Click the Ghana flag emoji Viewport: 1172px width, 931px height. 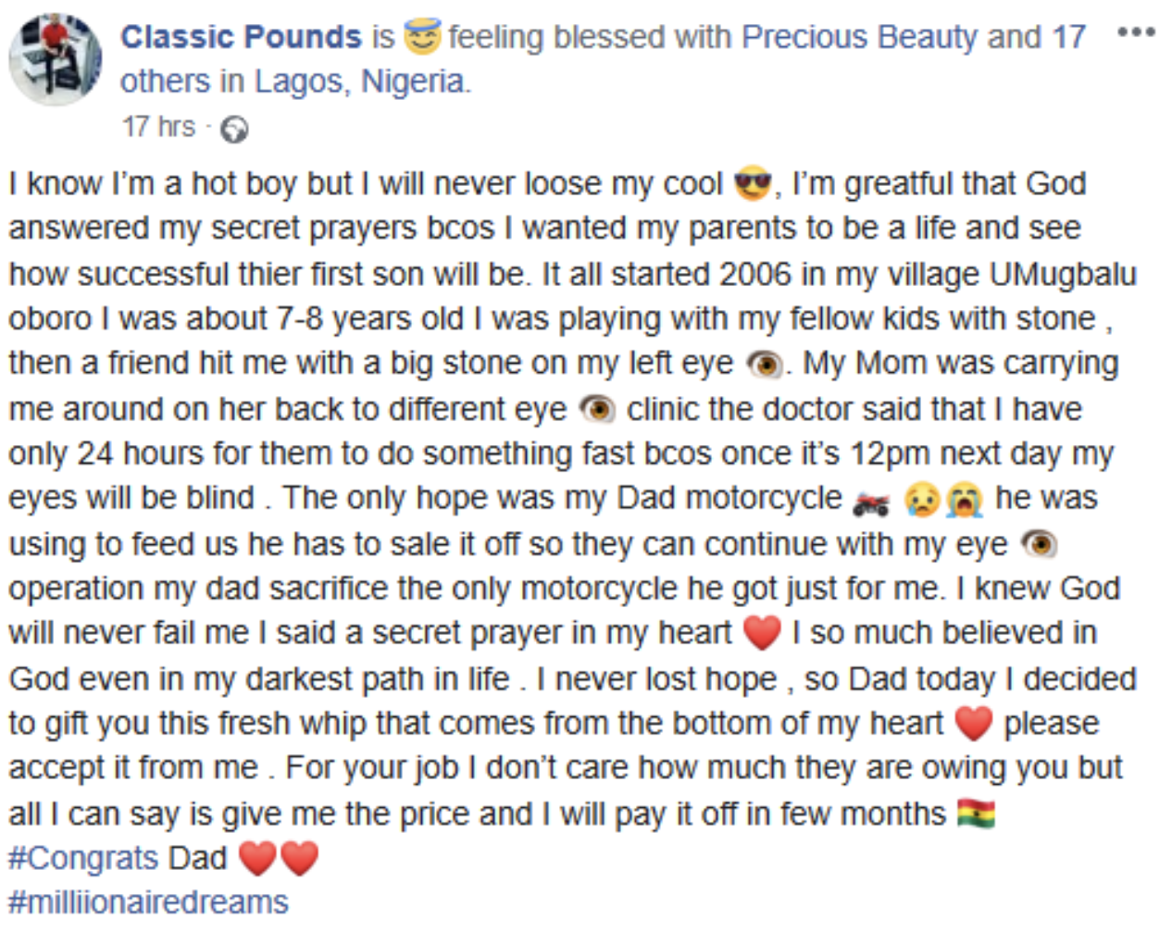[976, 813]
